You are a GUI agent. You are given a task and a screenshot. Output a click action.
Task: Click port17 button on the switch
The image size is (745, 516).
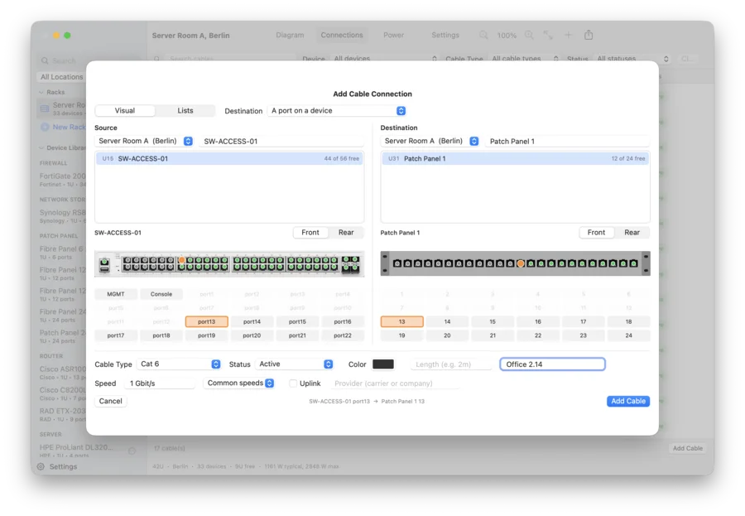pos(116,335)
